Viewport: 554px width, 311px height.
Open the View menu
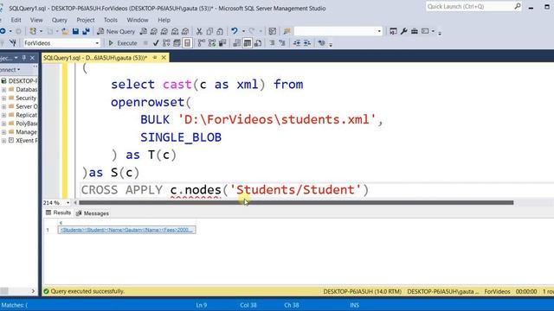pos(36,20)
